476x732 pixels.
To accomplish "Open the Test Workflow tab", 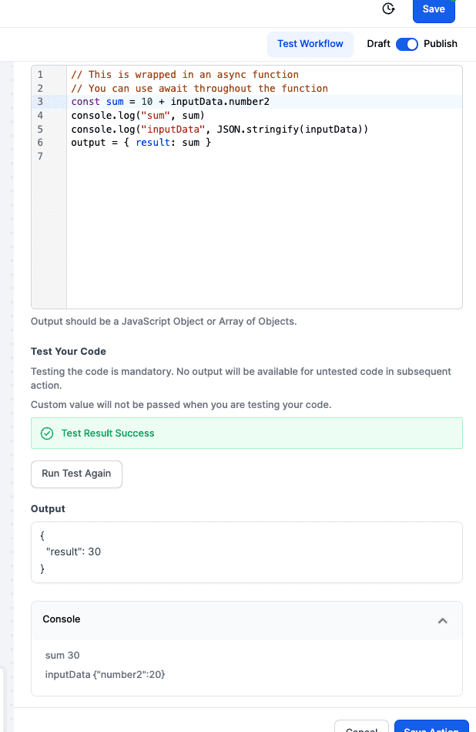I will click(310, 44).
